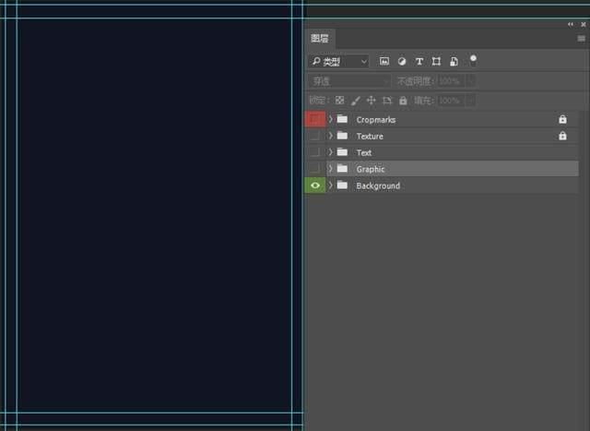The height and width of the screenshot is (431, 590).
Task: Select the Cropmarks layer name
Action: pos(376,120)
